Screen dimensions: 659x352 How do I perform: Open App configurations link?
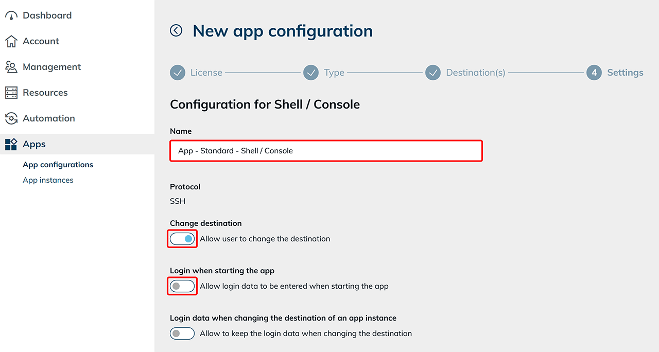[x=58, y=165]
